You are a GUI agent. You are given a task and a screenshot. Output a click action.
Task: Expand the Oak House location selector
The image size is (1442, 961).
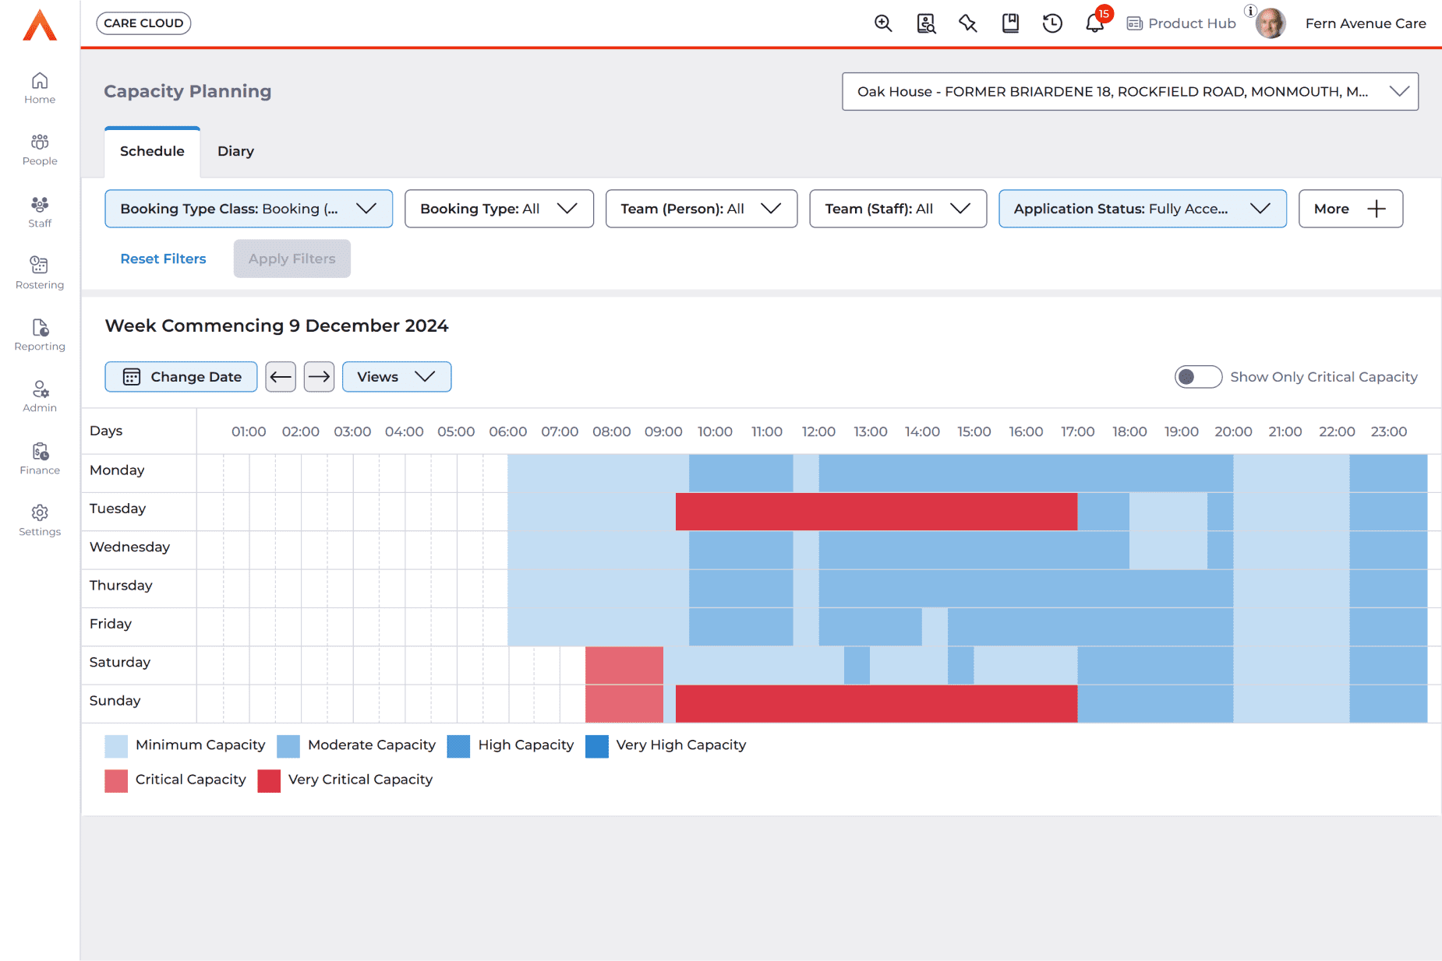pos(1129,92)
